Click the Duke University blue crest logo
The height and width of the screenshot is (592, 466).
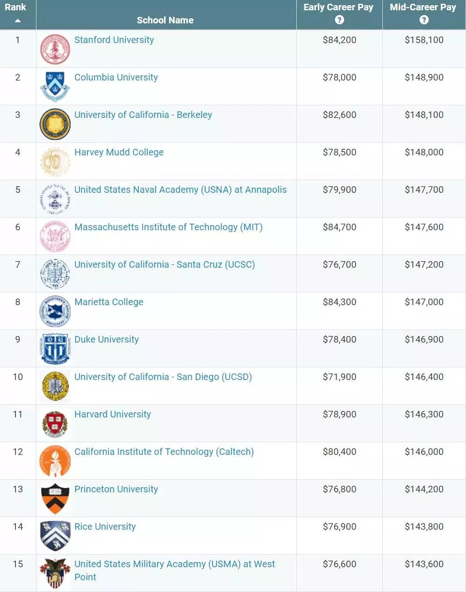click(55, 349)
